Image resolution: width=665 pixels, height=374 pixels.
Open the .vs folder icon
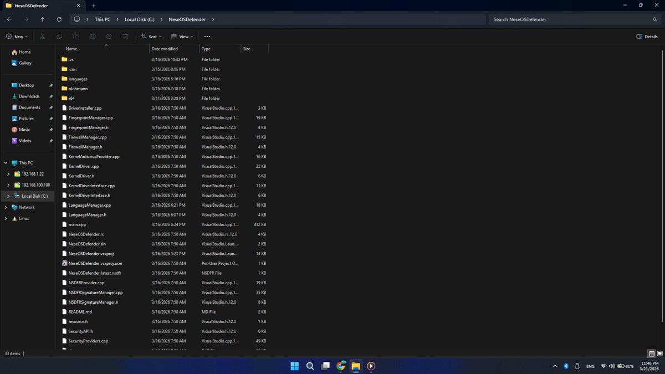(64, 59)
